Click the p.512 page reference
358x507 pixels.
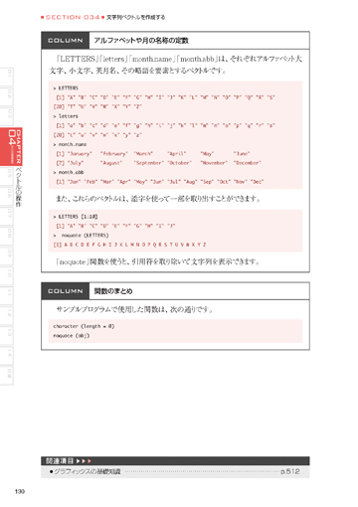click(290, 471)
